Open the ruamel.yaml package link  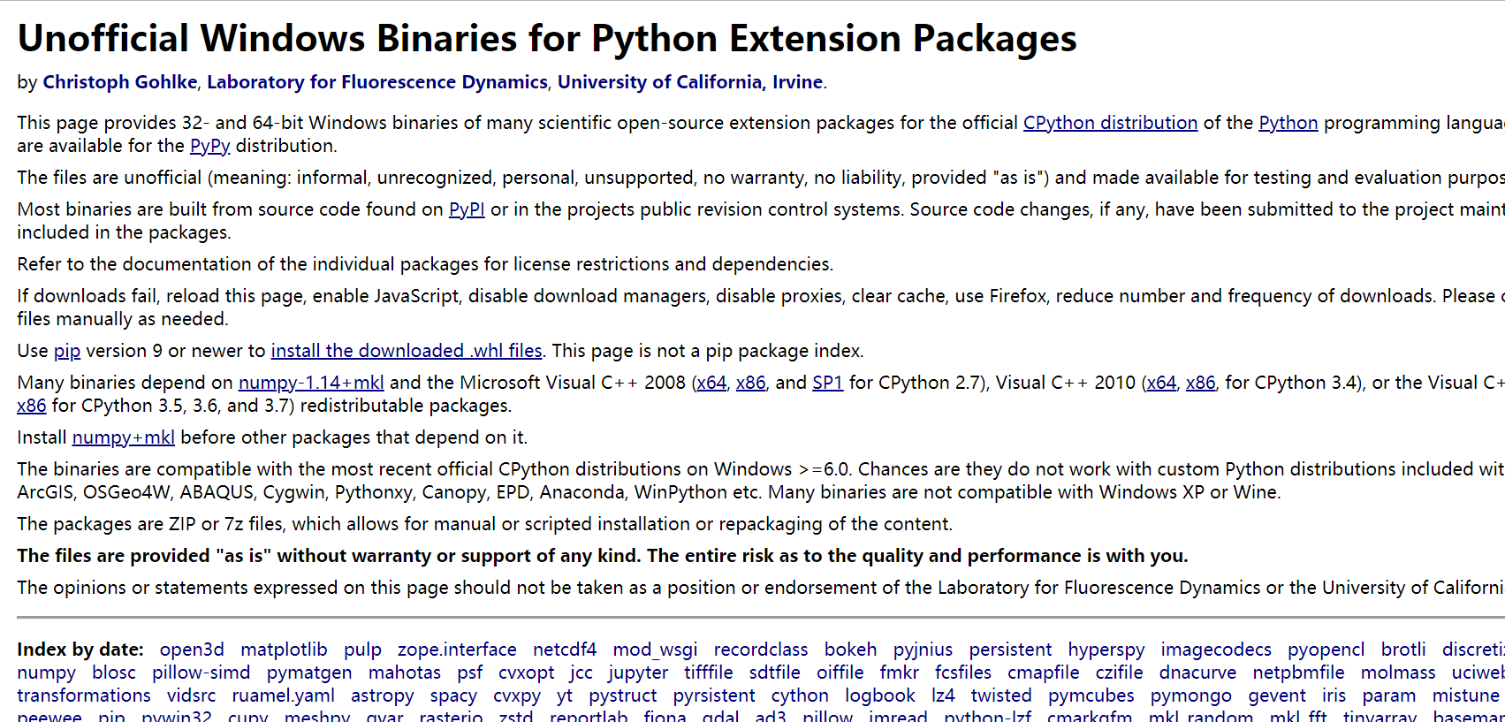point(284,695)
